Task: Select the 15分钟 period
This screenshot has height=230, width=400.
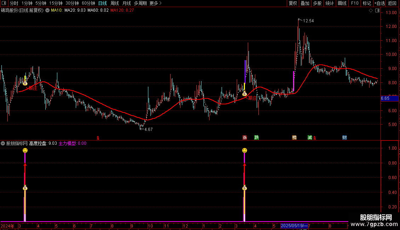Action: click(56, 3)
